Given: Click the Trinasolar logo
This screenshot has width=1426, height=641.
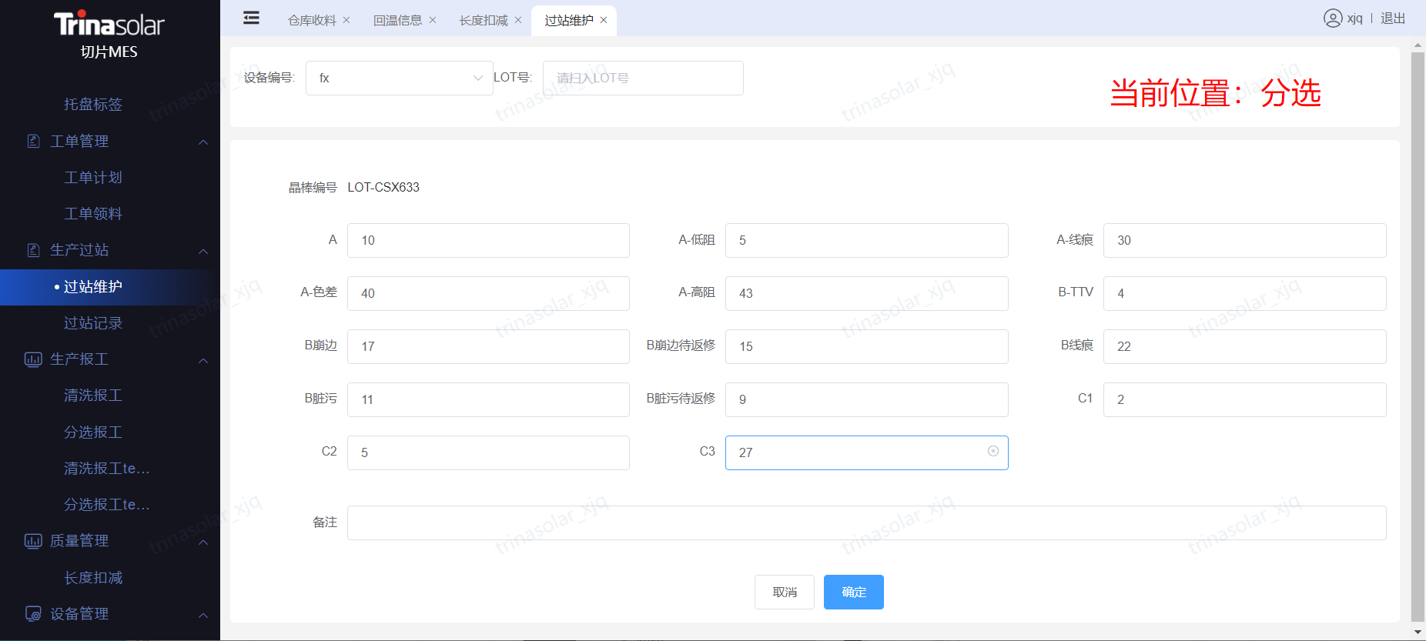Looking at the screenshot, I should tap(109, 24).
